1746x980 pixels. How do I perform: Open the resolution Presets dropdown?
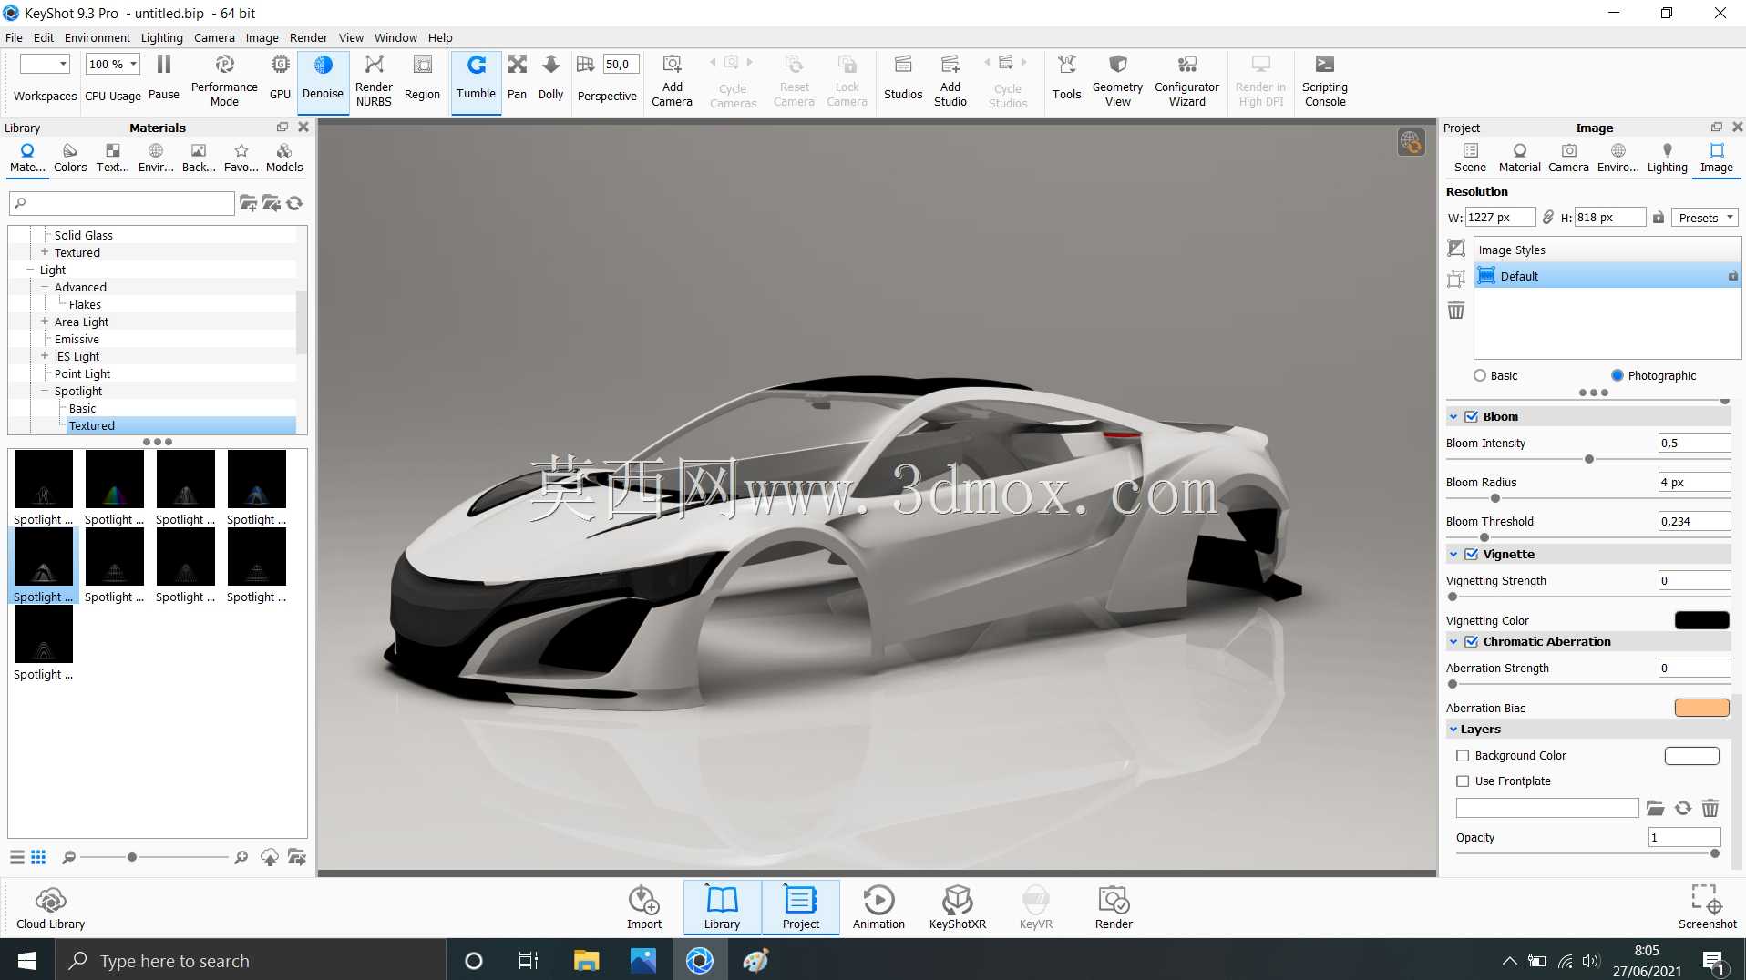coord(1705,218)
